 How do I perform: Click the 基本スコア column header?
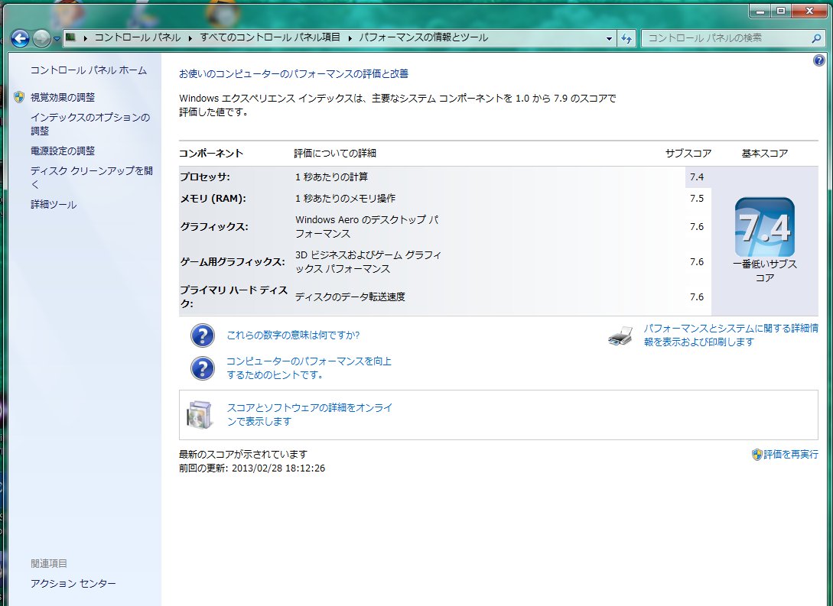tap(764, 154)
